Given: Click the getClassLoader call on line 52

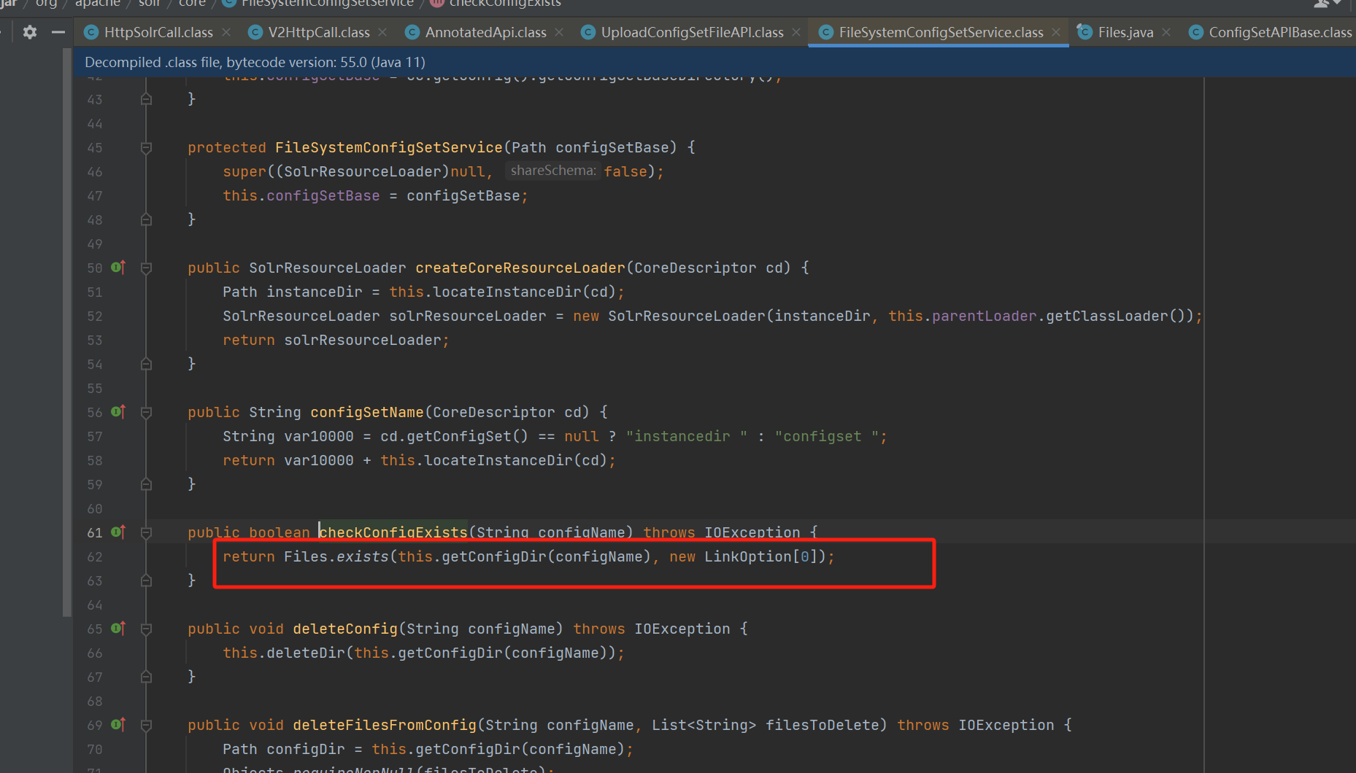Looking at the screenshot, I should 1106,316.
